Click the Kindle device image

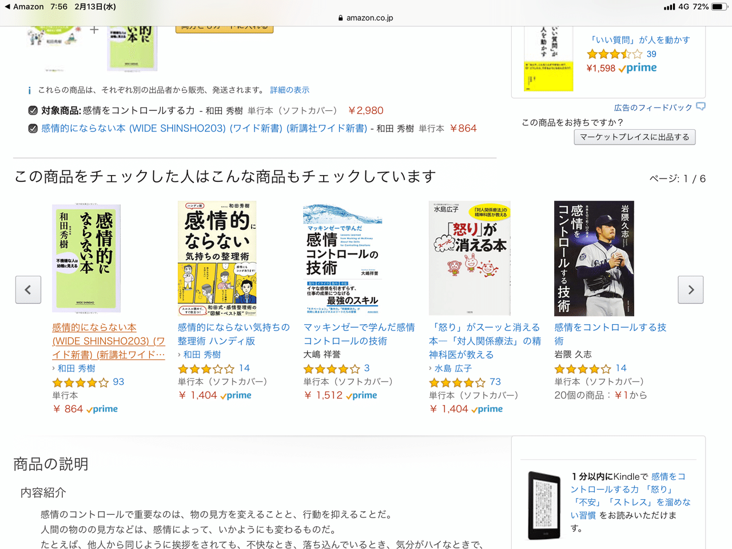point(544,506)
